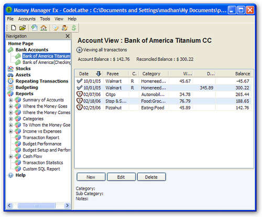Toggle status icon of Citgo transaction

tap(80, 94)
